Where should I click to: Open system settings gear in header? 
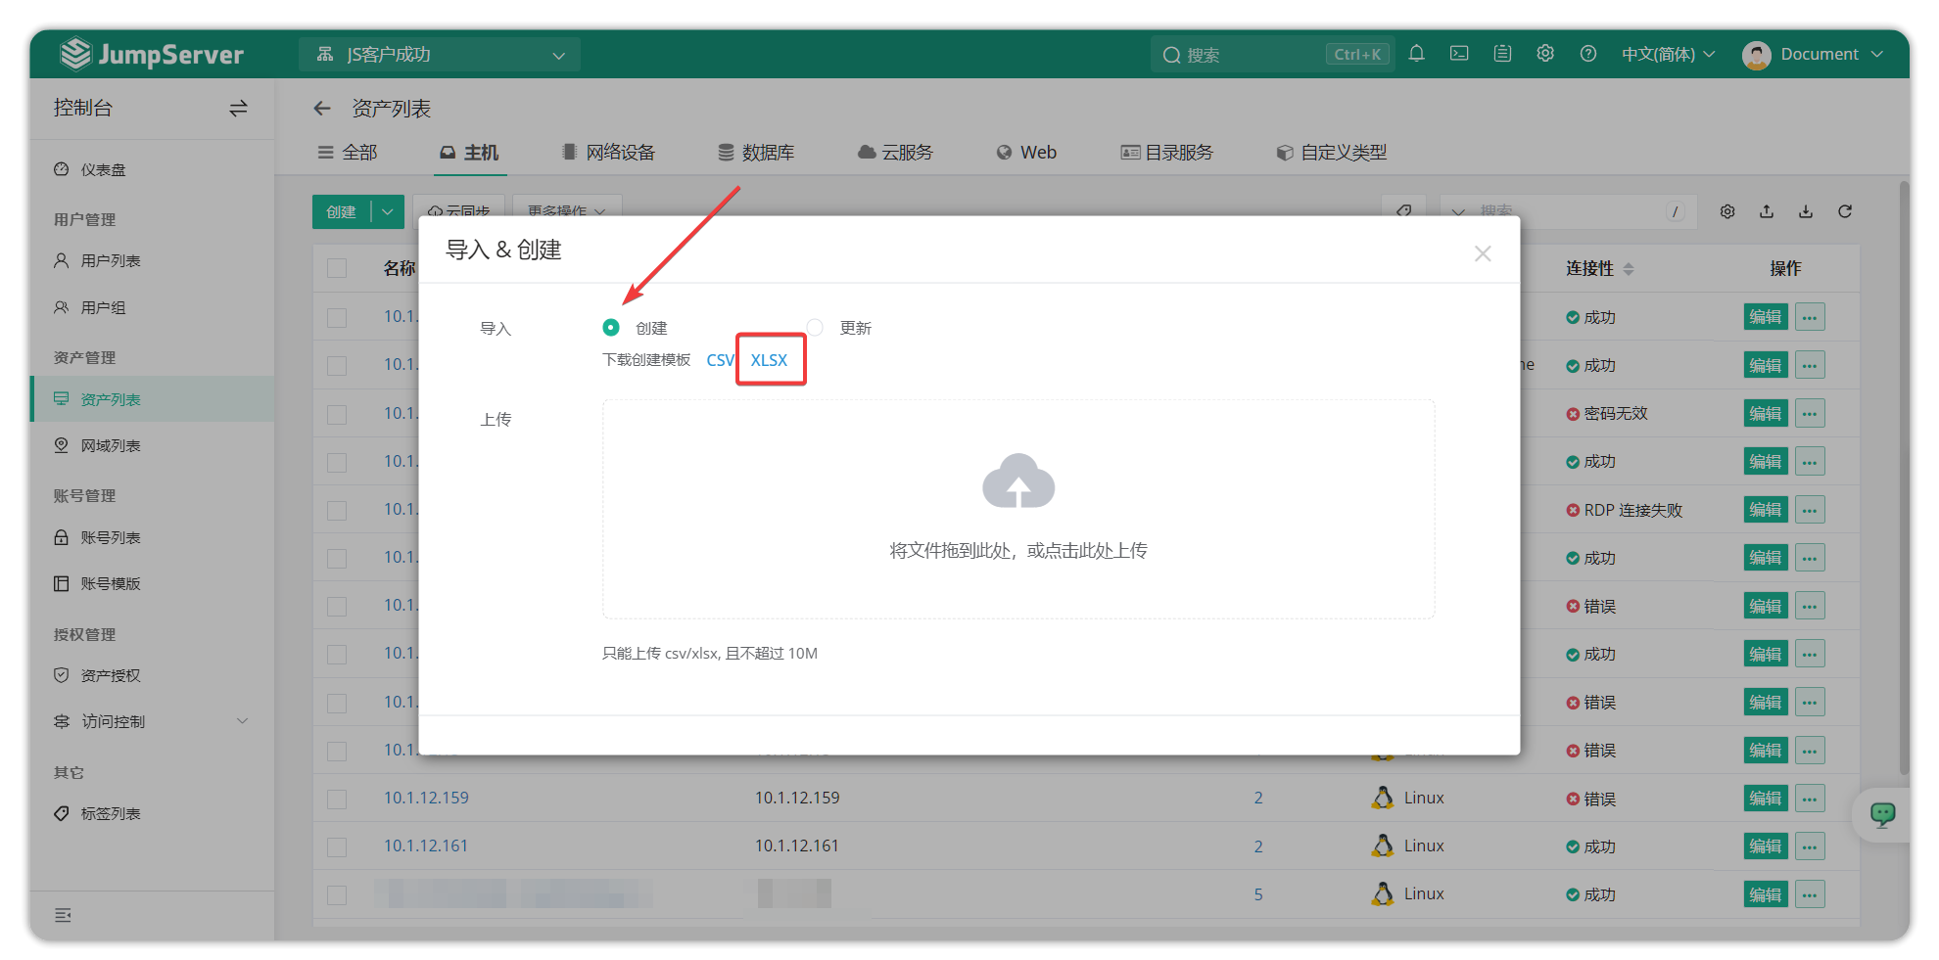pyautogui.click(x=1545, y=54)
